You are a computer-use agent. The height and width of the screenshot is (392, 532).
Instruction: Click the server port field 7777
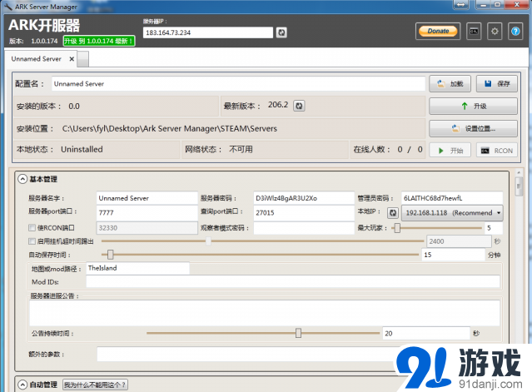pos(147,212)
